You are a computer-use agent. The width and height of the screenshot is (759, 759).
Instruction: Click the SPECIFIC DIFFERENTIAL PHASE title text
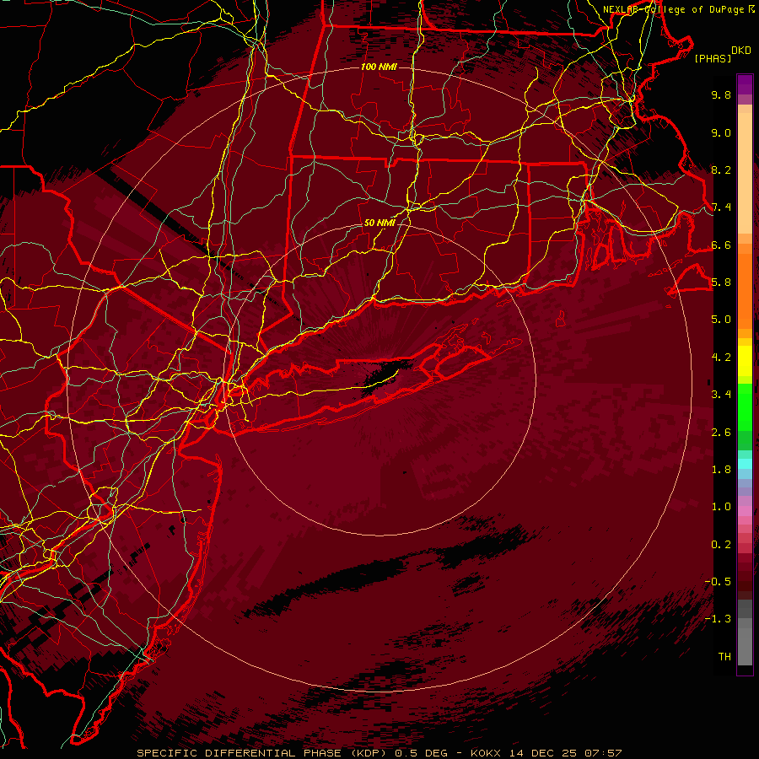point(239,753)
